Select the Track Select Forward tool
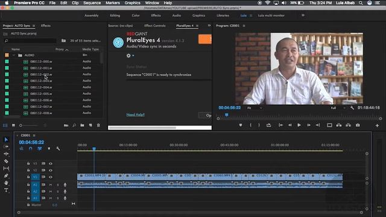 [6, 146]
